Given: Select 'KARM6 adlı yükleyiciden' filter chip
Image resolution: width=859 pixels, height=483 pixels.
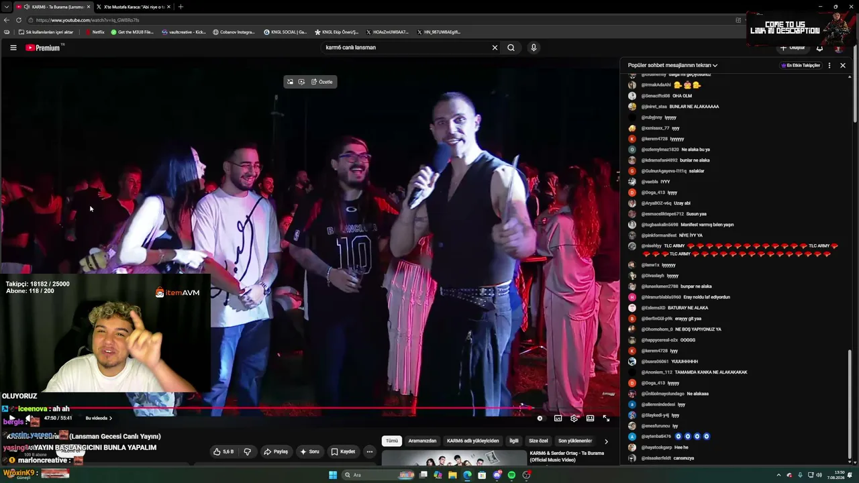Looking at the screenshot, I should pos(473,441).
